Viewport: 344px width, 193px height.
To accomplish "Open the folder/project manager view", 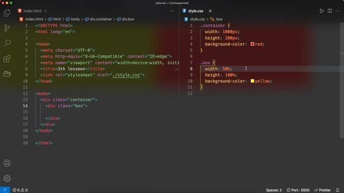I will pyautogui.click(x=7, y=74).
